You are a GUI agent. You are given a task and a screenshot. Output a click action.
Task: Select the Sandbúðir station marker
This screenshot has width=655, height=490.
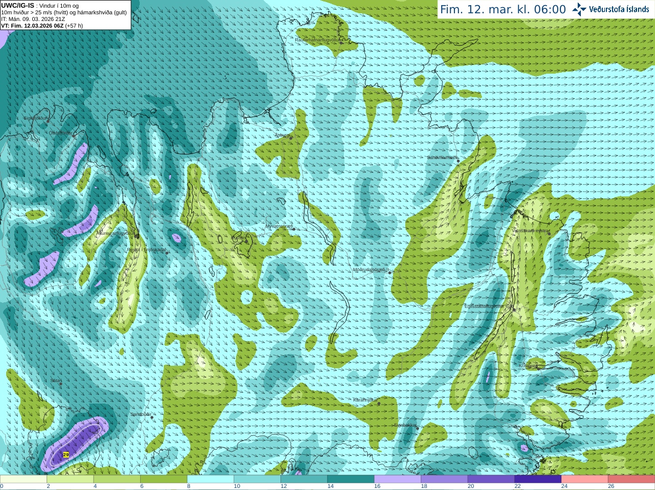[x=152, y=417]
